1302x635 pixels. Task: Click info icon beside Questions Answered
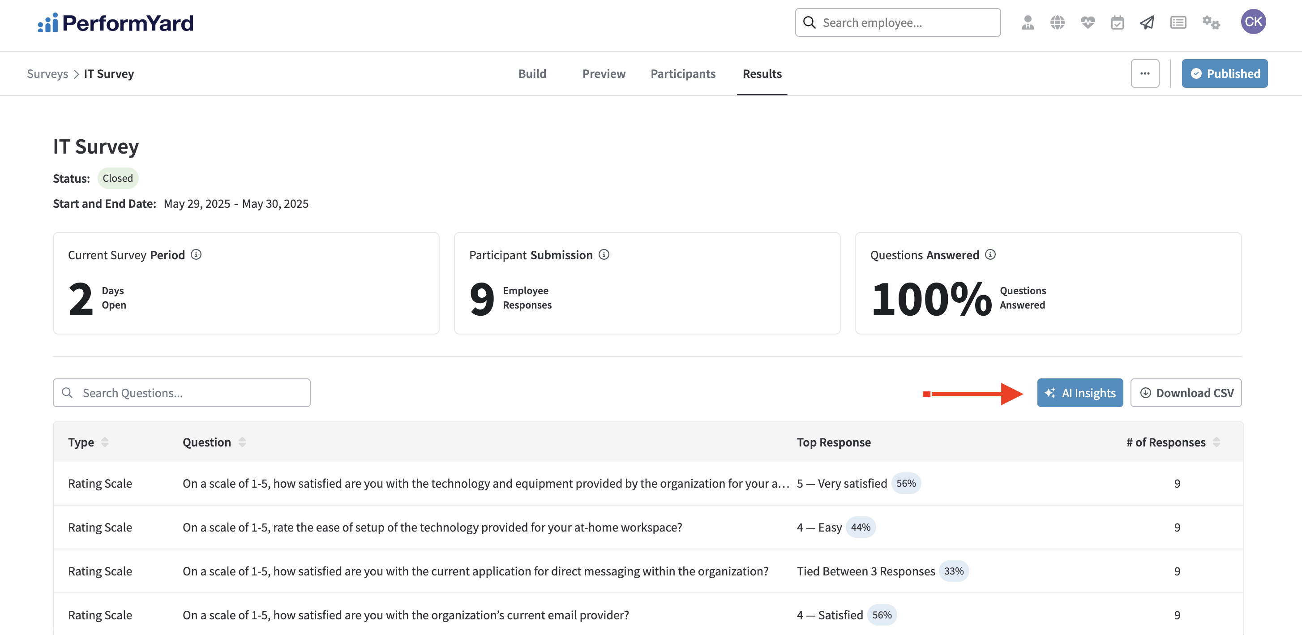(x=991, y=255)
